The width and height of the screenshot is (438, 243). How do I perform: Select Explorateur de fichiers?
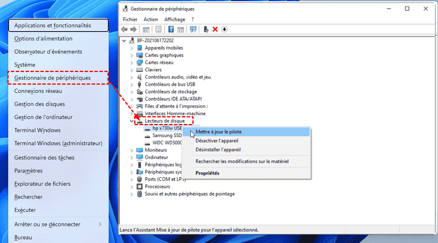click(x=58, y=184)
